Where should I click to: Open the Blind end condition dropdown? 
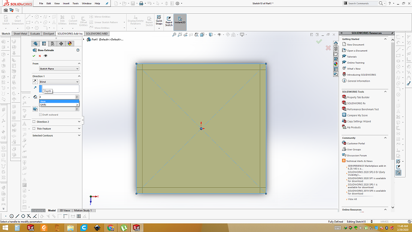(59, 82)
